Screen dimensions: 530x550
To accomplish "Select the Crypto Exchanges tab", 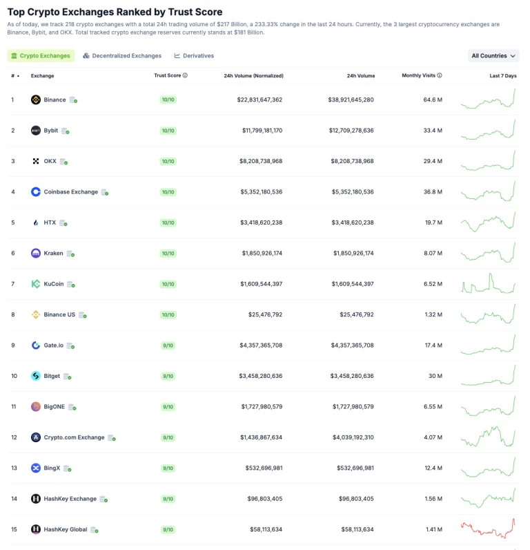I will pos(41,56).
